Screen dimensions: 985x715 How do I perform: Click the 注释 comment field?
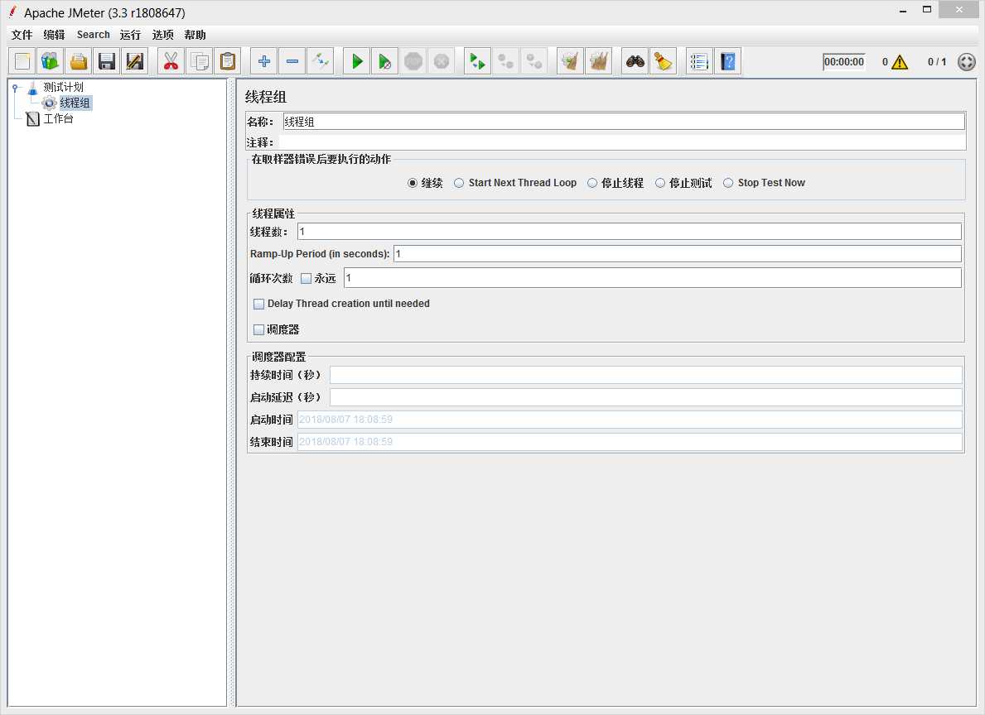pyautogui.click(x=622, y=142)
